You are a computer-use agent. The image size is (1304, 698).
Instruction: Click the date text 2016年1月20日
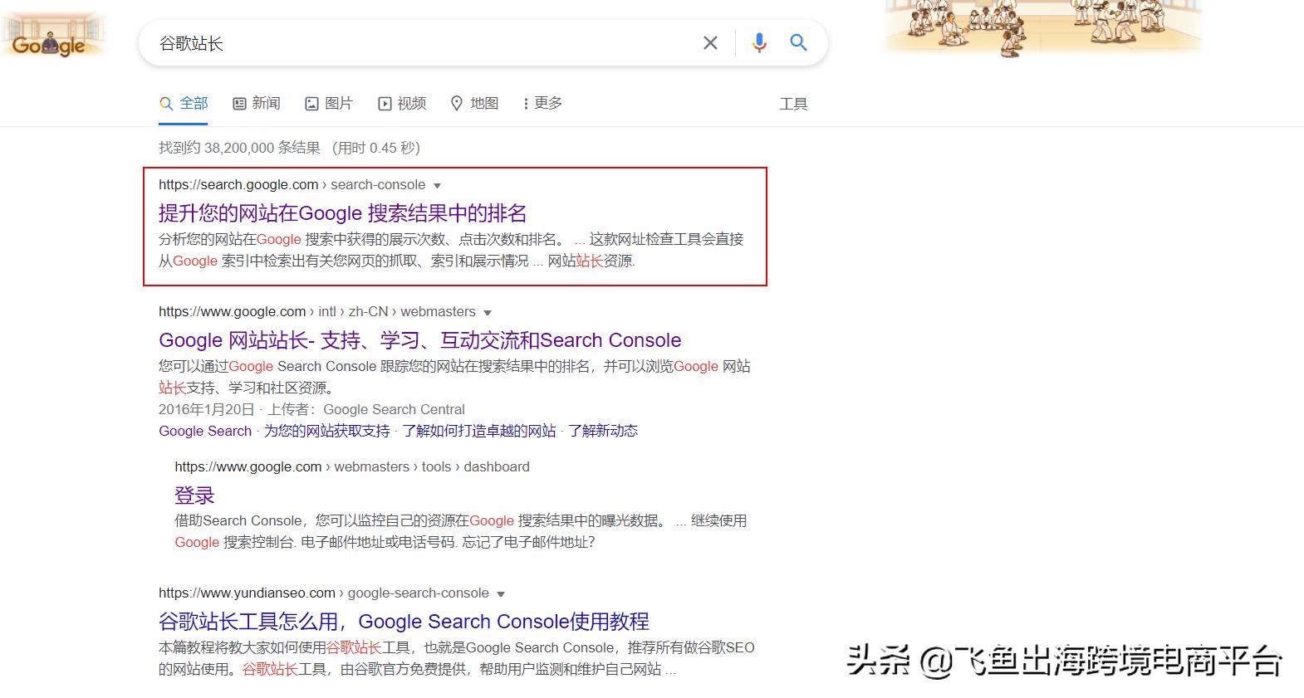206,409
